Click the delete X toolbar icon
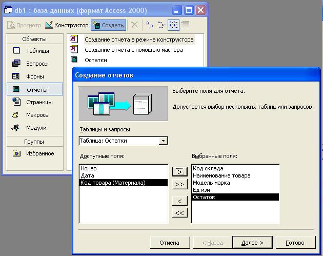This screenshot has height=256, width=323. pyautogui.click(x=134, y=25)
